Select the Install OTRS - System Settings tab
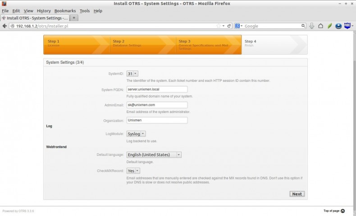This screenshot has height=216, width=356. pyautogui.click(x=35, y=18)
